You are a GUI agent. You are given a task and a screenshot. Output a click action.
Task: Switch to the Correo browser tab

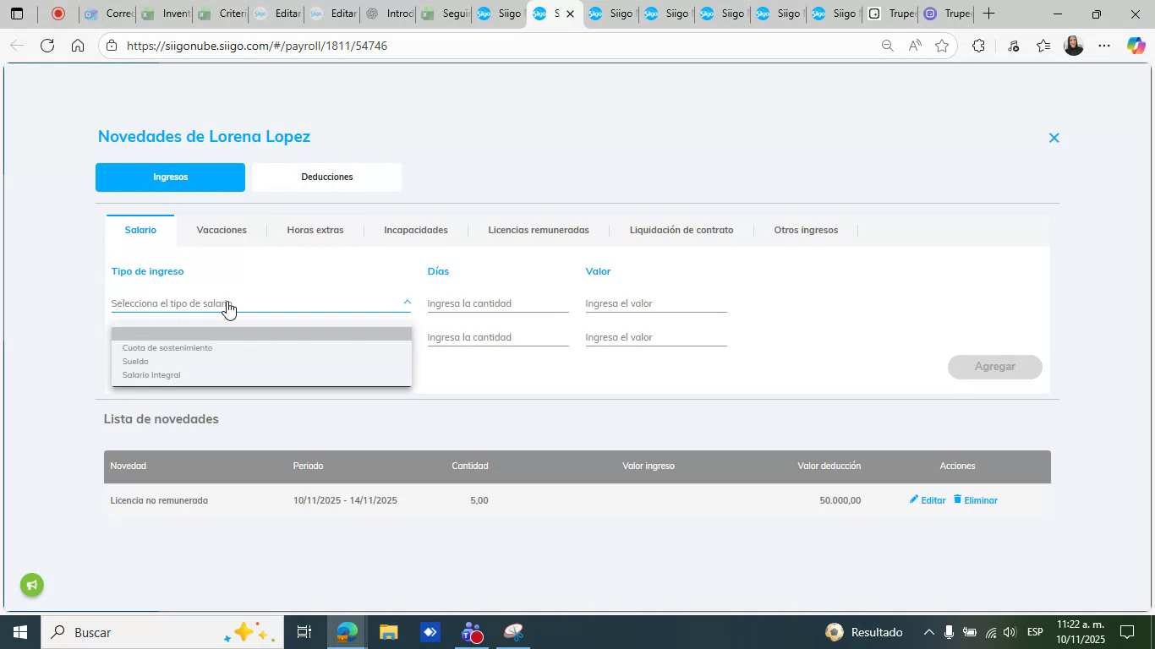point(108,14)
